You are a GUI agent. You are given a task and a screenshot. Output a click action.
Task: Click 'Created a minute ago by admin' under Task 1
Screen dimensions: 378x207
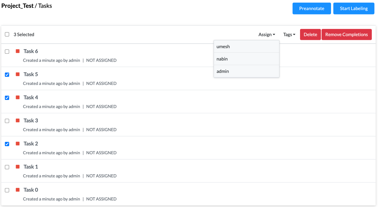(52, 176)
